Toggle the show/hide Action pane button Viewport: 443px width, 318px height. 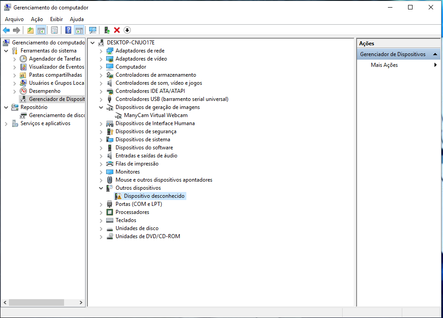click(x=79, y=30)
